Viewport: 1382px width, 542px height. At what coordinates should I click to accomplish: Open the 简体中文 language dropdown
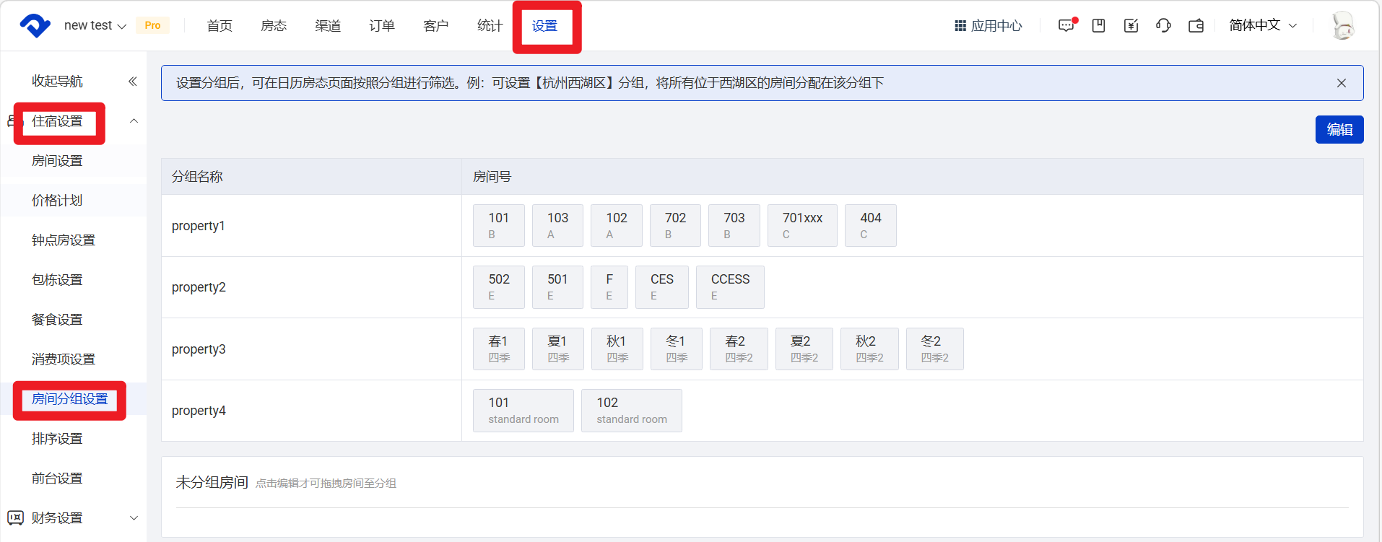click(1263, 25)
